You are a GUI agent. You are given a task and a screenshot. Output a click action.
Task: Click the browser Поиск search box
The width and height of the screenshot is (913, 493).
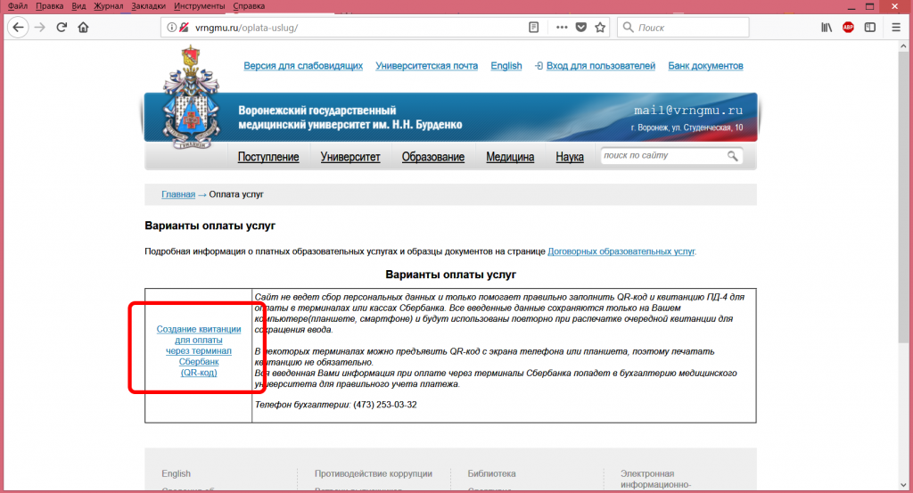(683, 28)
